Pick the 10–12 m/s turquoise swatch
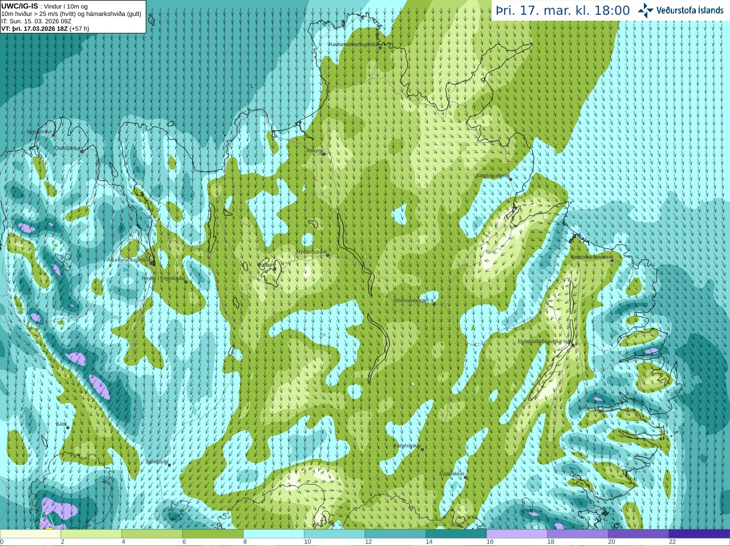730x546 pixels. pos(335,534)
